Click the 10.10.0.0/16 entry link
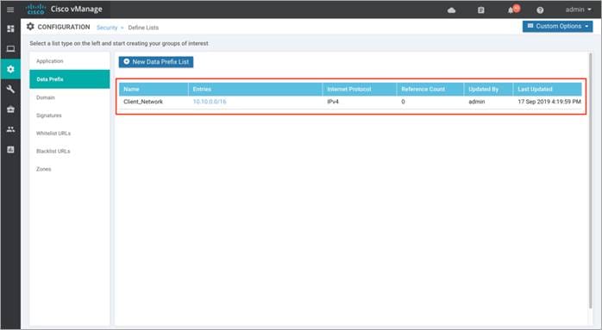This screenshot has width=602, height=330. tap(210, 102)
